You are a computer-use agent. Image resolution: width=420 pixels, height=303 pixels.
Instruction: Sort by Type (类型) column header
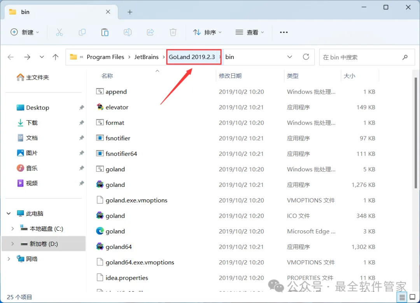pos(292,76)
